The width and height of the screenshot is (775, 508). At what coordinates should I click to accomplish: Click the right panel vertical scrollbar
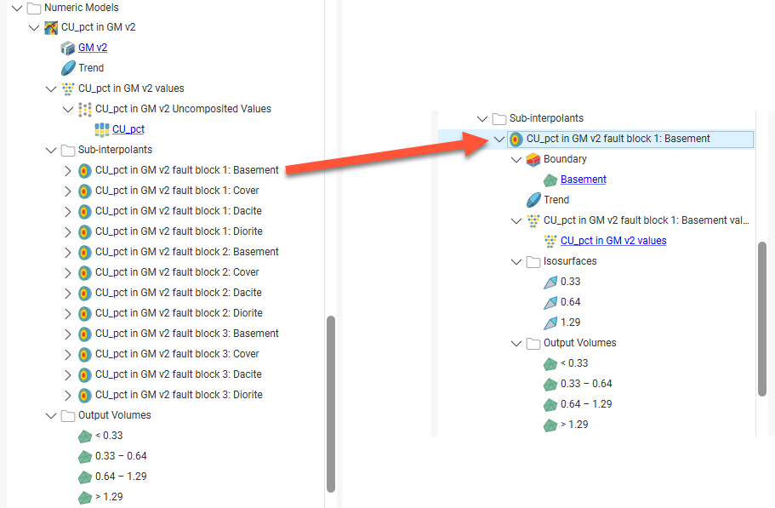[762, 319]
